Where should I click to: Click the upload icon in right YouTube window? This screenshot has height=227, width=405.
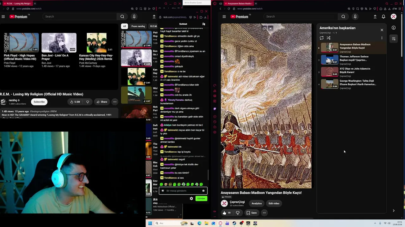click(375, 16)
